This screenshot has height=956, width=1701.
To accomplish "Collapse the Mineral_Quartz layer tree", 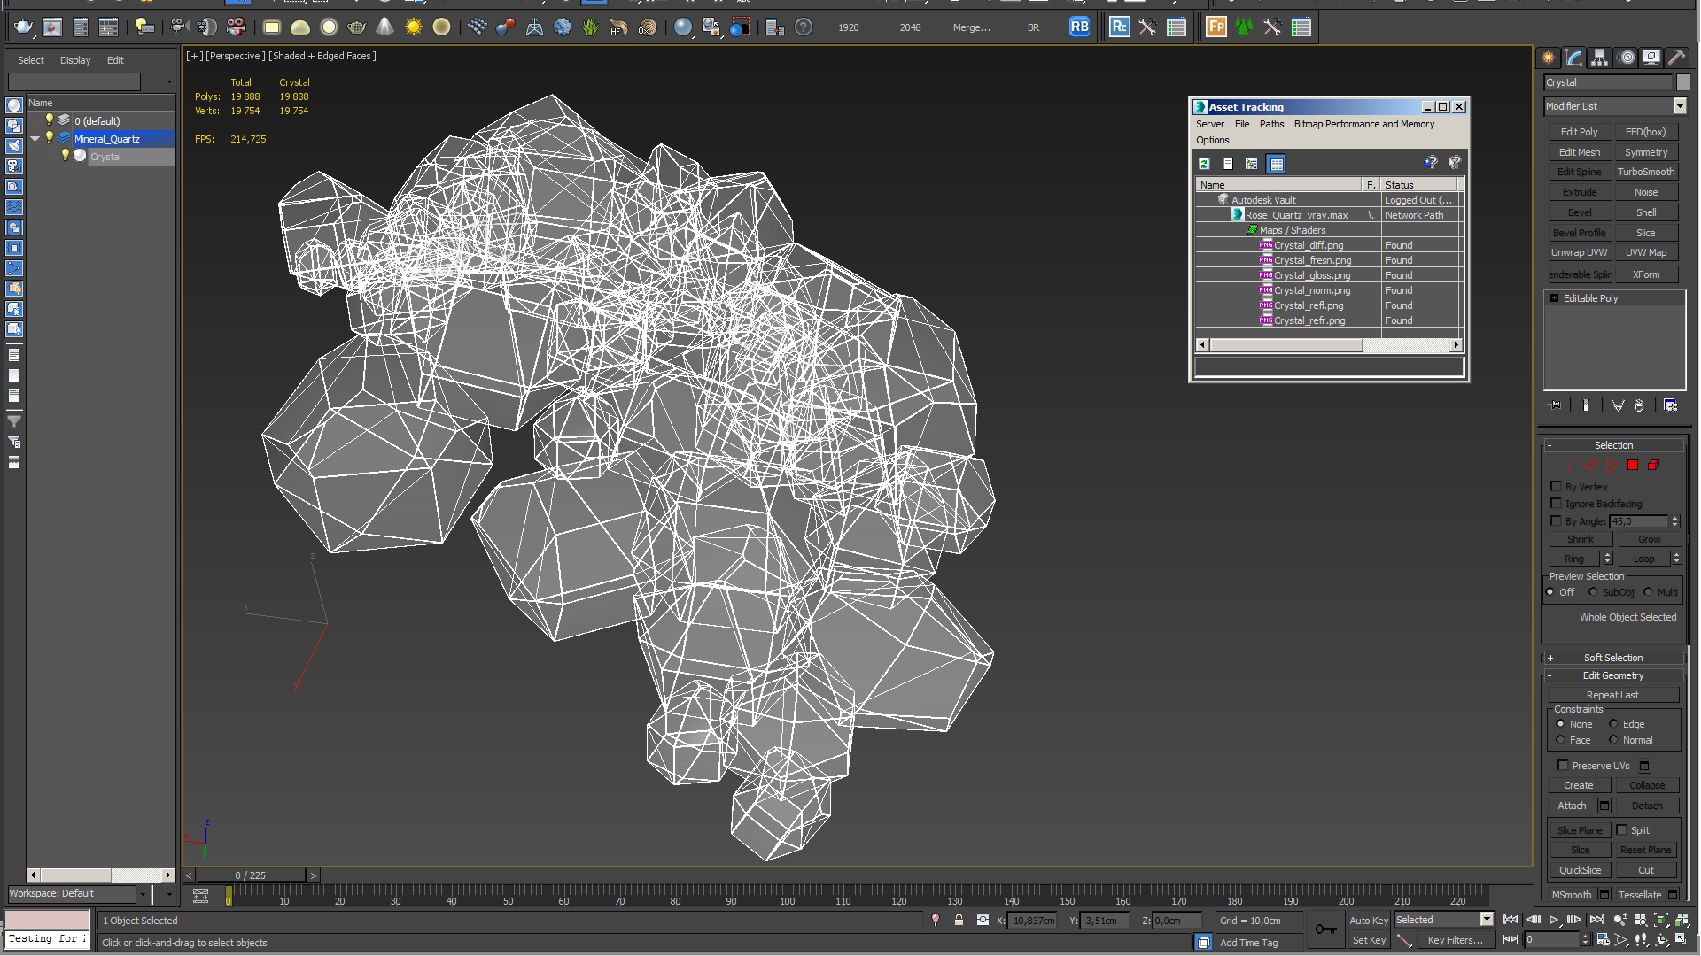I will [x=35, y=139].
